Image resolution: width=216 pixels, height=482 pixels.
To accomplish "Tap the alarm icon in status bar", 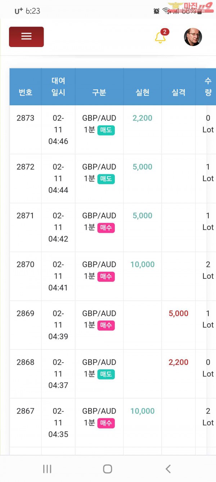I will [156, 11].
